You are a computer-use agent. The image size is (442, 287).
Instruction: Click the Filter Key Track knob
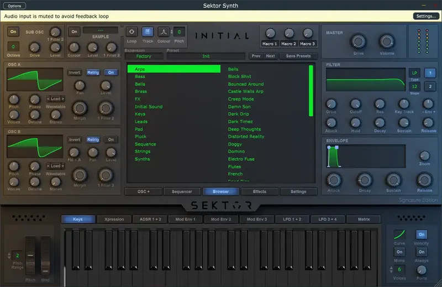[x=404, y=104]
